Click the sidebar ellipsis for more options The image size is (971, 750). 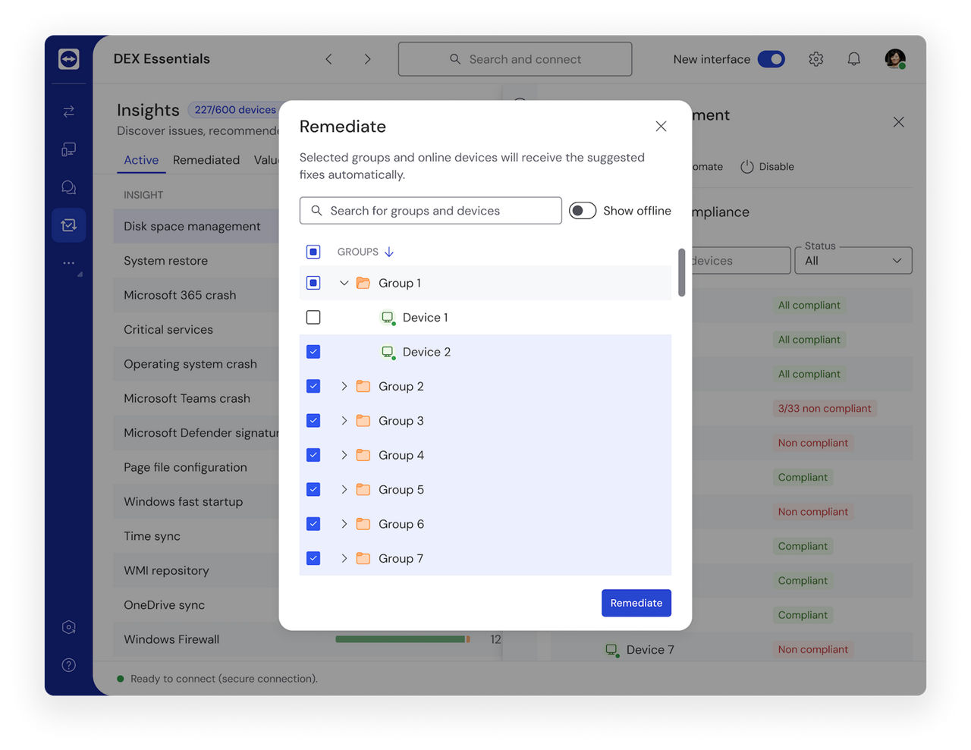point(68,262)
